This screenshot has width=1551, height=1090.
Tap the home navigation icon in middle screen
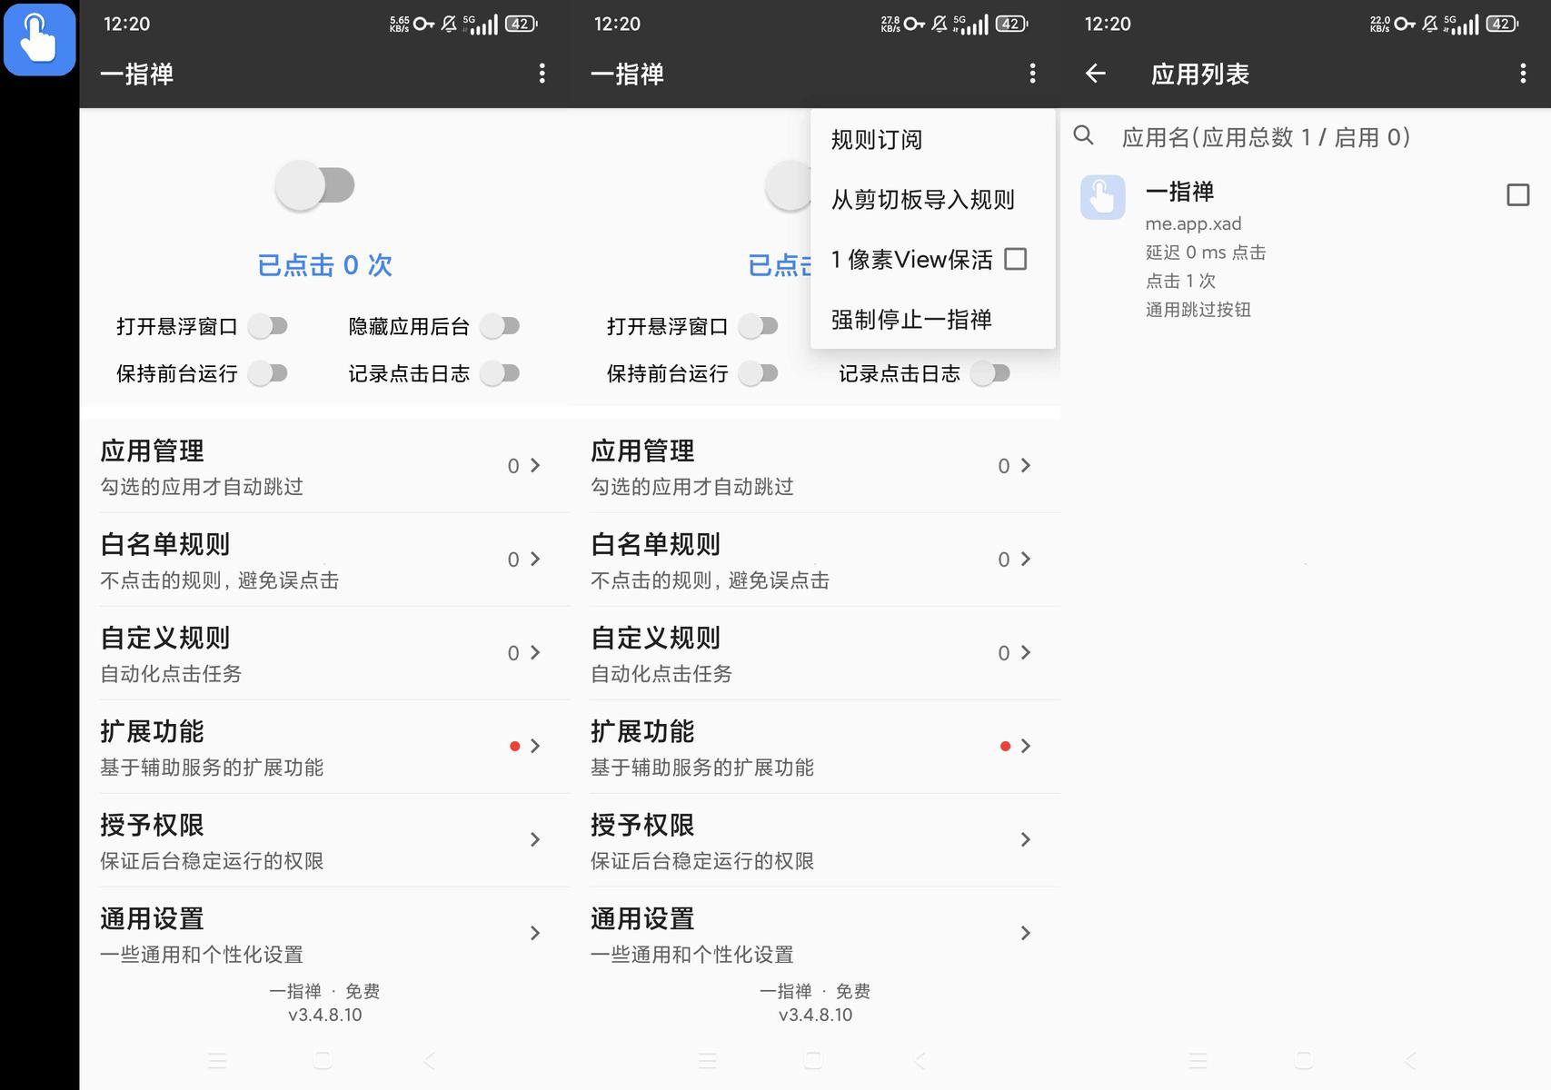coord(813,1060)
